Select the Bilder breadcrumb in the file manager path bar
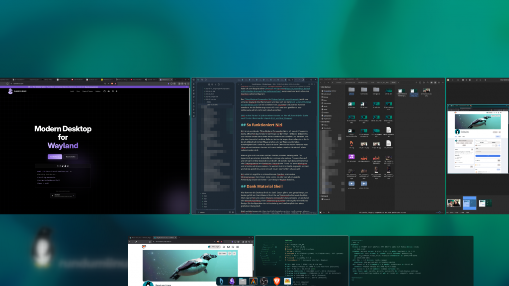The image size is (509, 286). coord(394,83)
